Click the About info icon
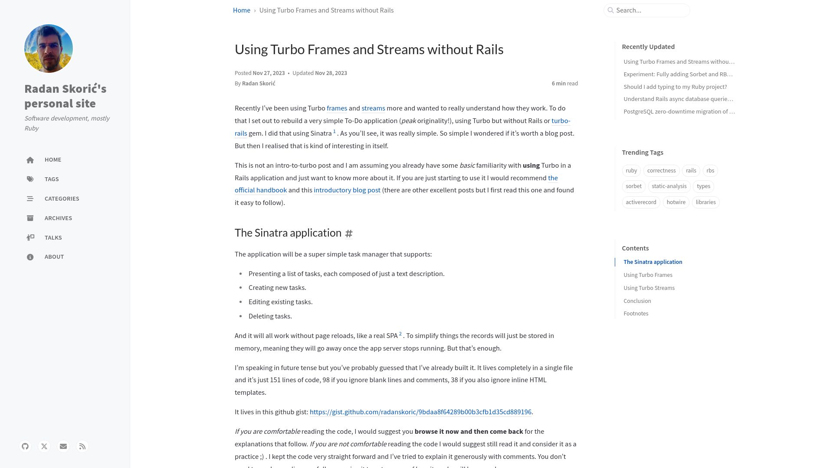Image resolution: width=833 pixels, height=468 pixels. pyautogui.click(x=30, y=257)
